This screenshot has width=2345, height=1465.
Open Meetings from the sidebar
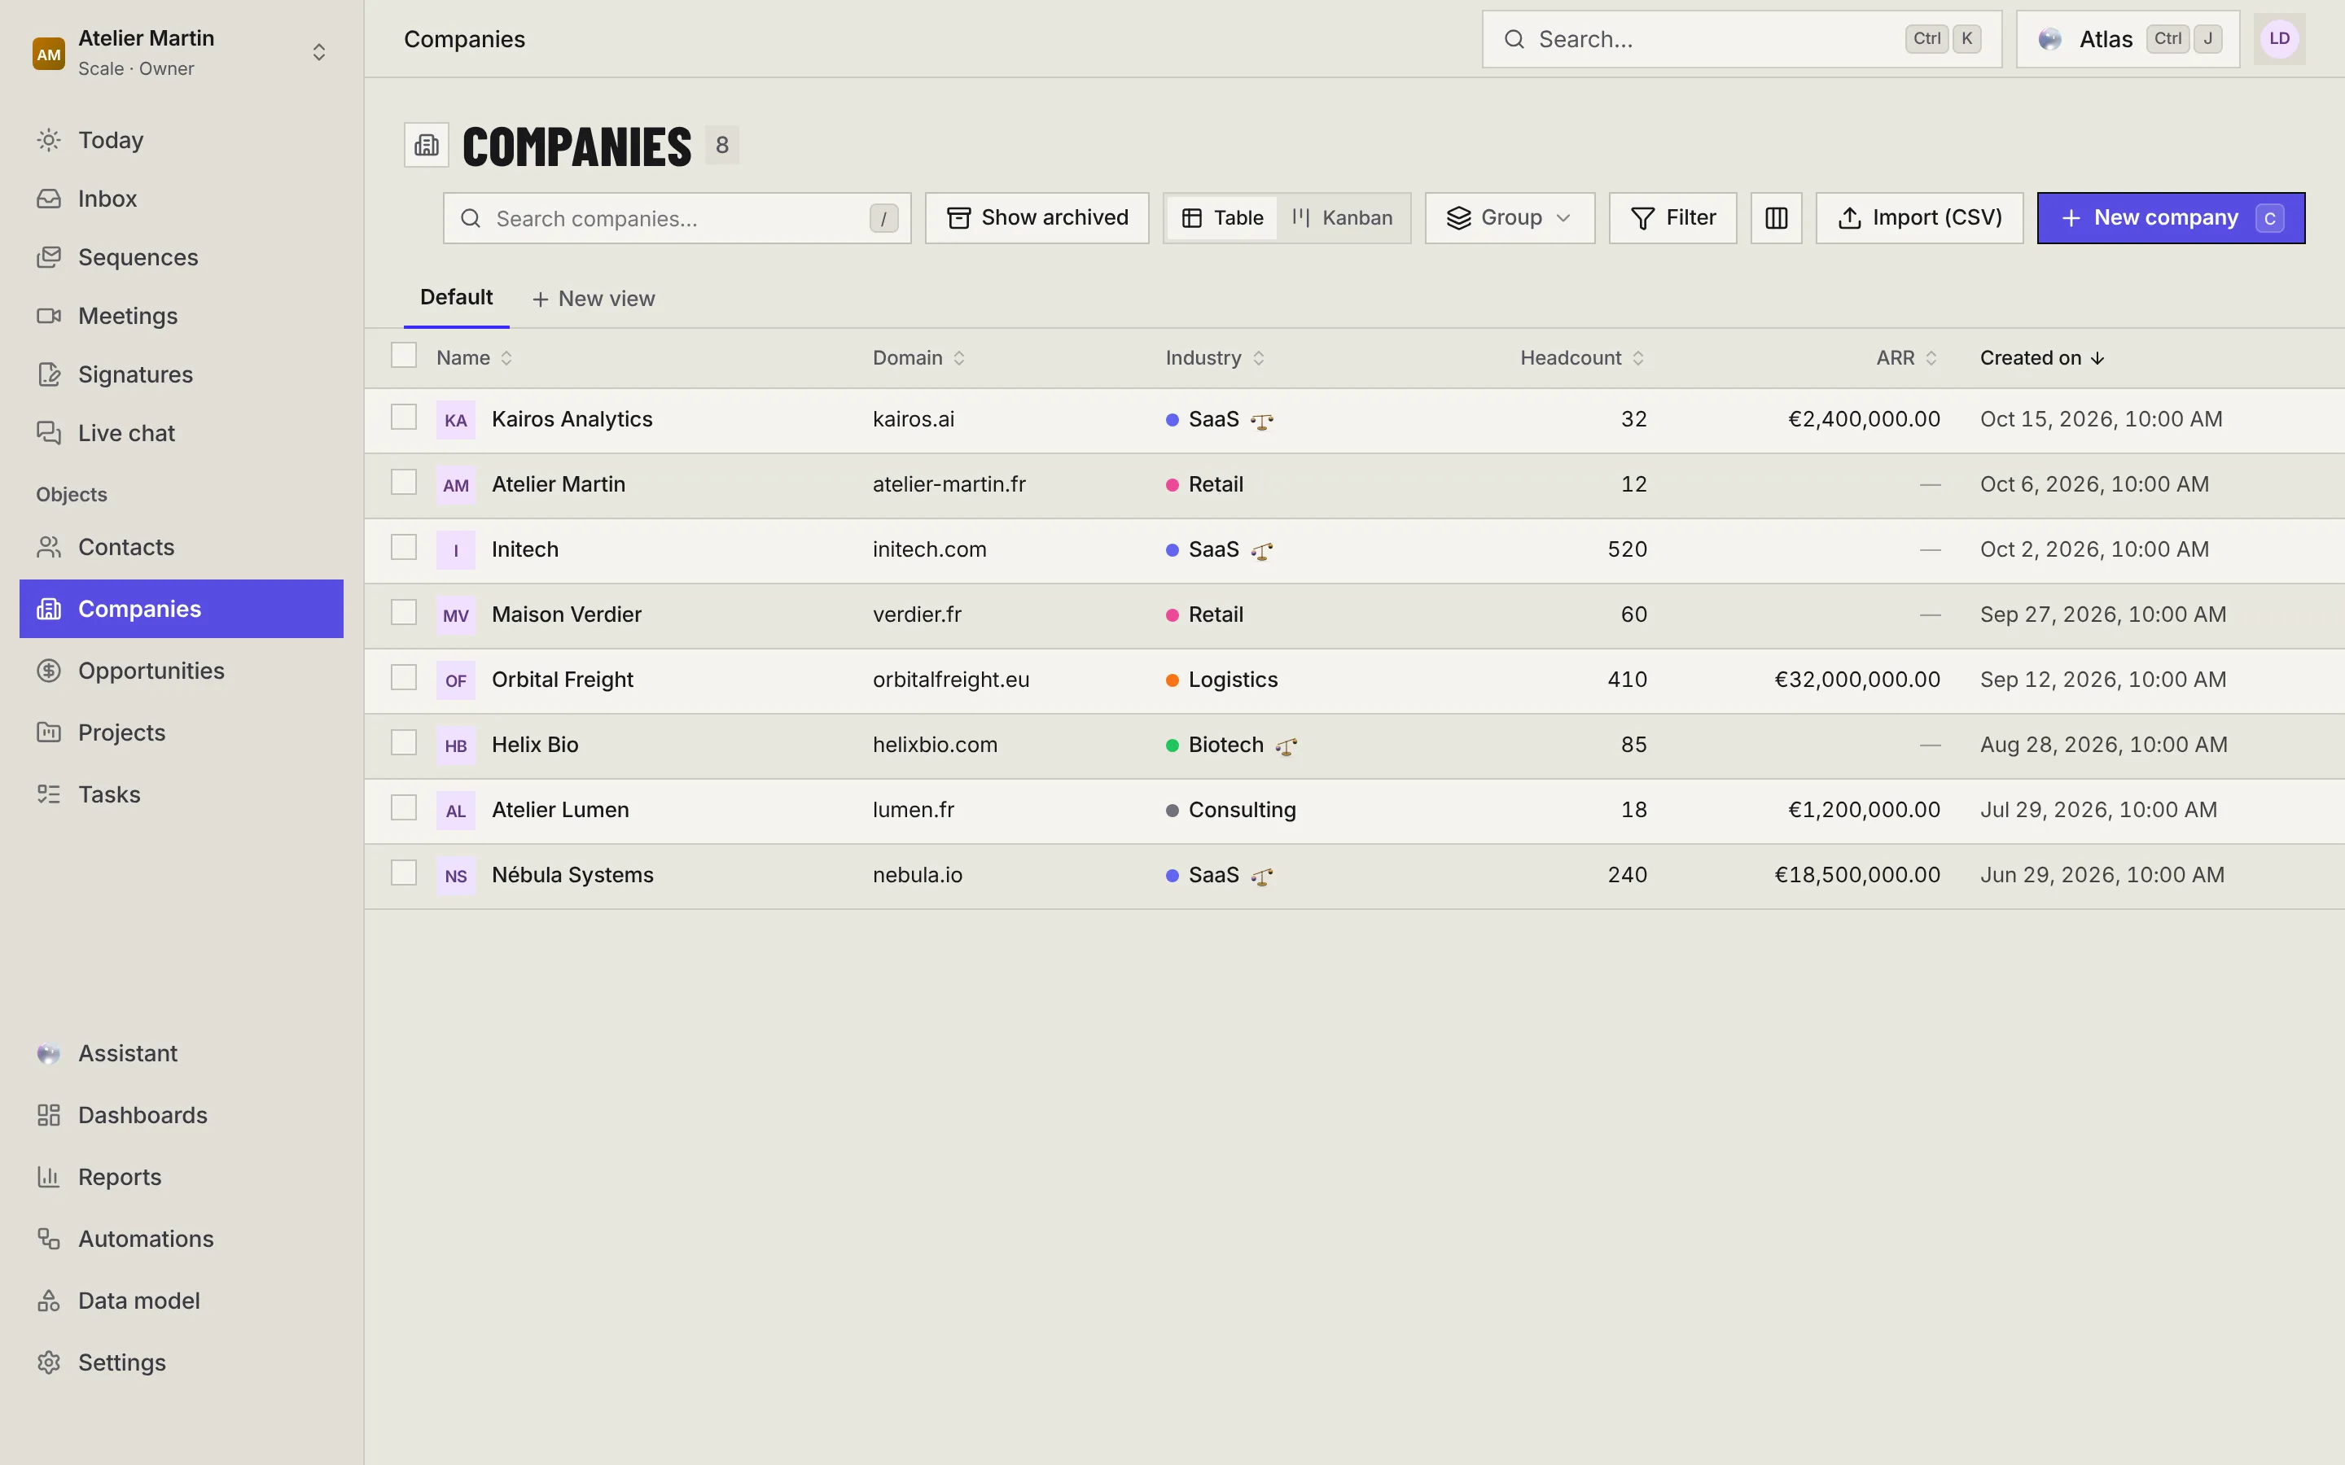coord(182,316)
